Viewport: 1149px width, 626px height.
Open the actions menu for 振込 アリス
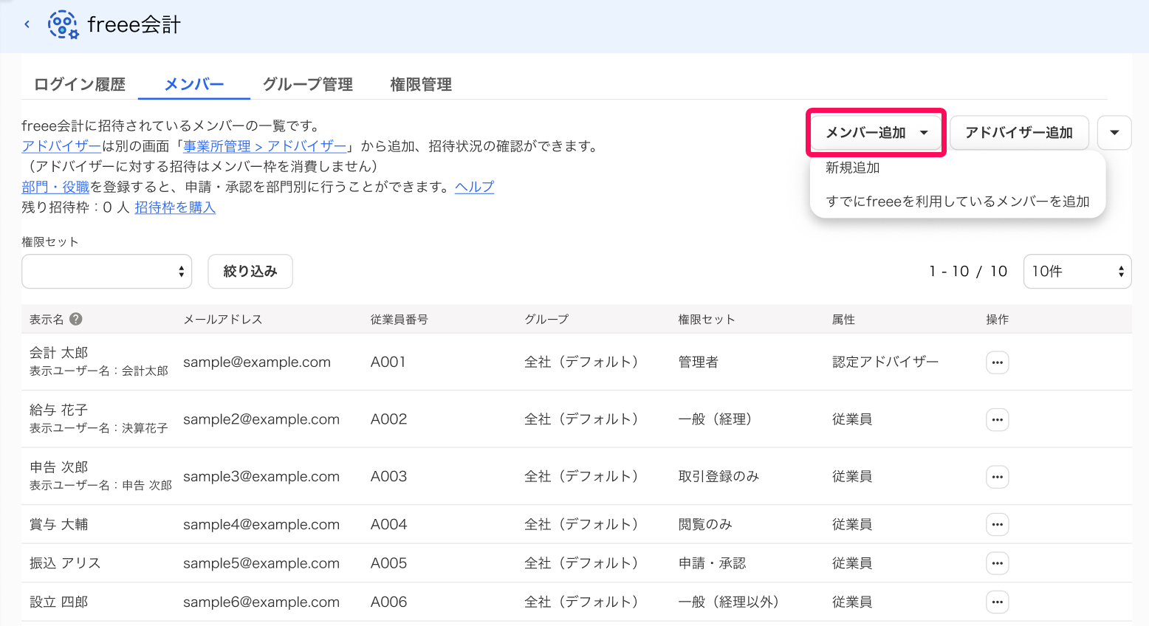pos(997,563)
